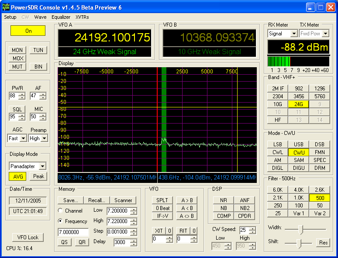Choose the 2.6K filter
The image size is (338, 258).
[x=320, y=189]
